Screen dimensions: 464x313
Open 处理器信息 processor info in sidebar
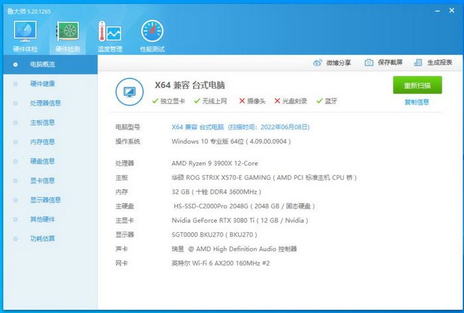45,103
